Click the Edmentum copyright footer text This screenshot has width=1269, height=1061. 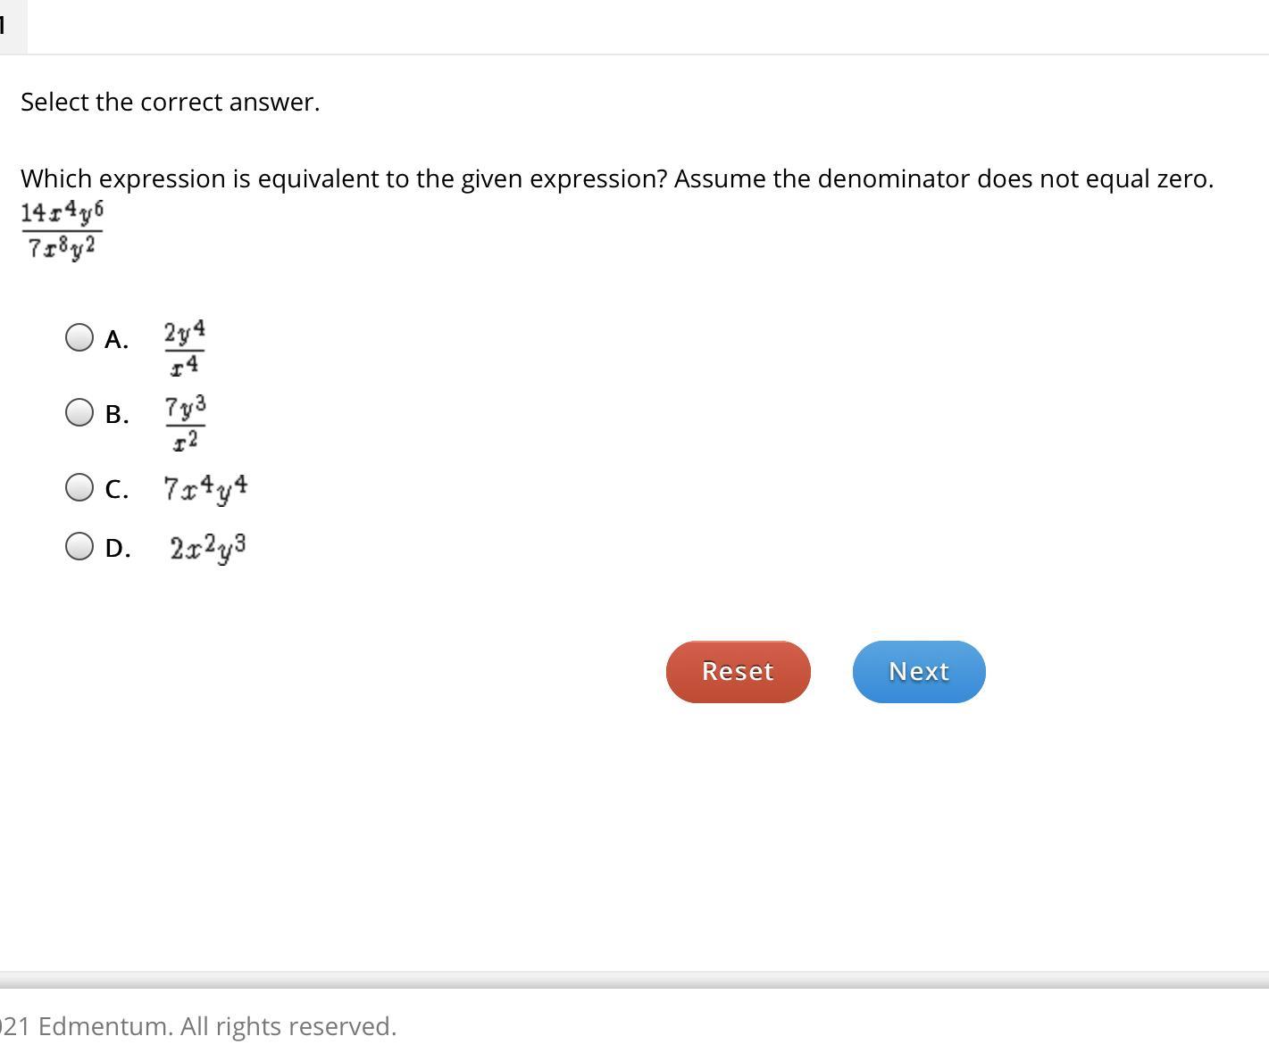(198, 1026)
